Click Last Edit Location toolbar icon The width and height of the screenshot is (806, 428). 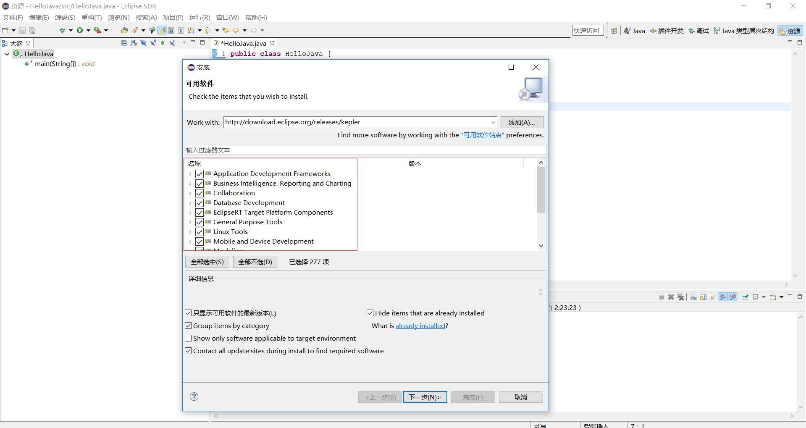pos(226,30)
